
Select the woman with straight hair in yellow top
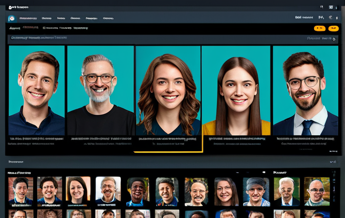[x=236, y=90]
